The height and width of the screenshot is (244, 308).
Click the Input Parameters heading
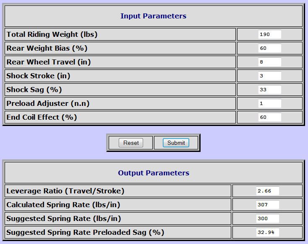click(x=154, y=16)
